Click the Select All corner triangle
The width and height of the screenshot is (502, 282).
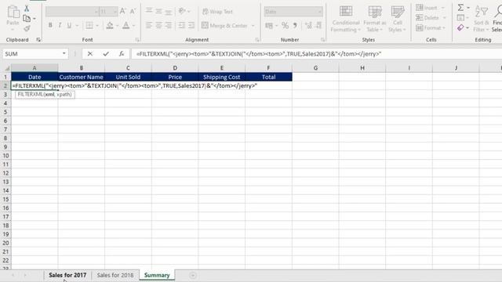click(7, 68)
